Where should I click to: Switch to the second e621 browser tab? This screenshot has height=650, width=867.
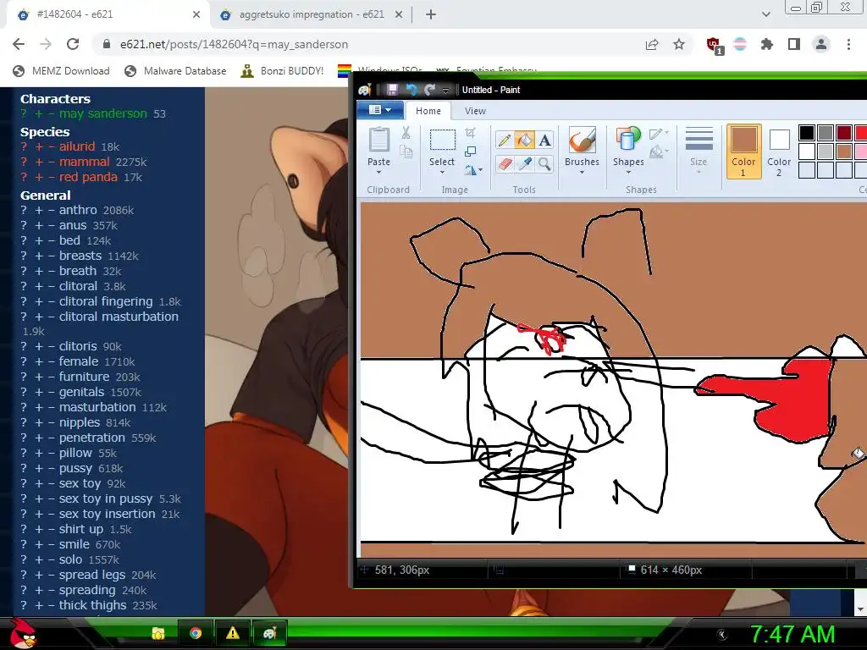[x=312, y=14]
